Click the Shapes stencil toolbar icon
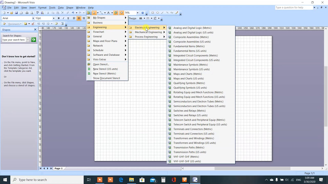This screenshot has height=184, width=328. point(88,13)
